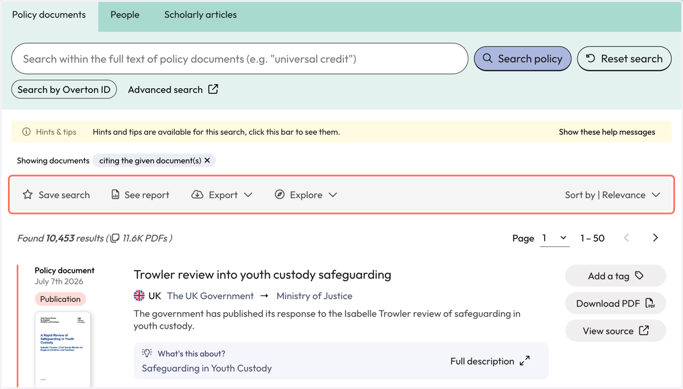Click the 'Showing documents' label
Screen dimensions: 683x389
click(x=53, y=160)
